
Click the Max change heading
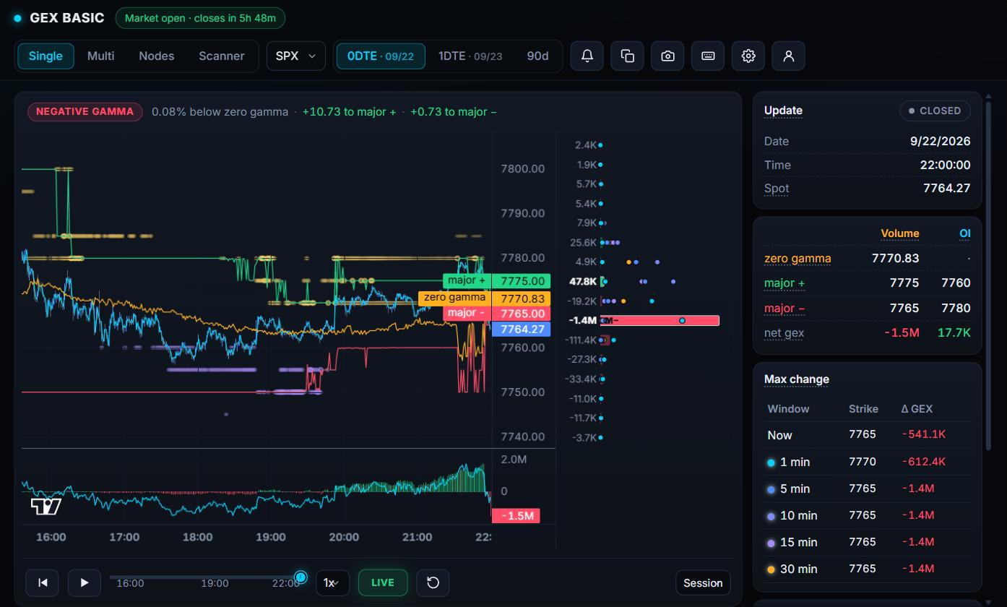(797, 379)
